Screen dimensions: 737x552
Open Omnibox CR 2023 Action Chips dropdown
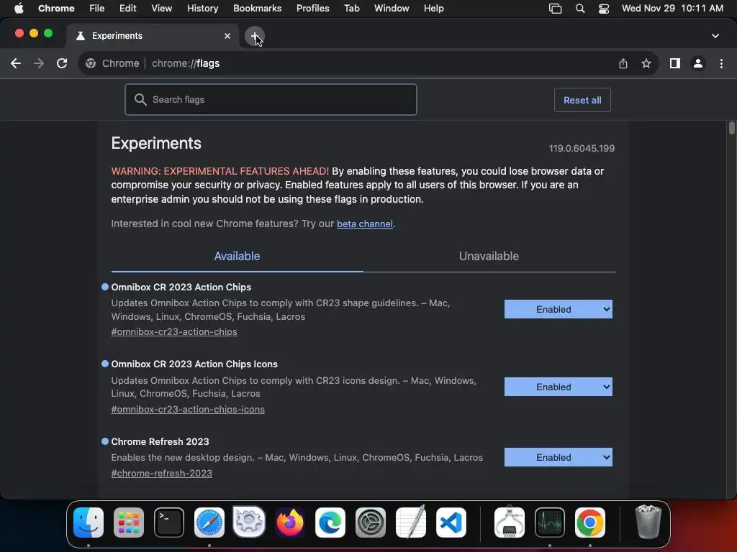point(559,309)
